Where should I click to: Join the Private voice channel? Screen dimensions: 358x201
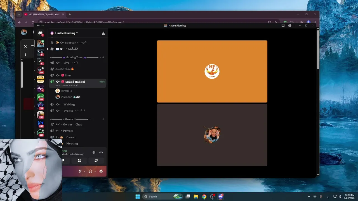click(x=77, y=131)
